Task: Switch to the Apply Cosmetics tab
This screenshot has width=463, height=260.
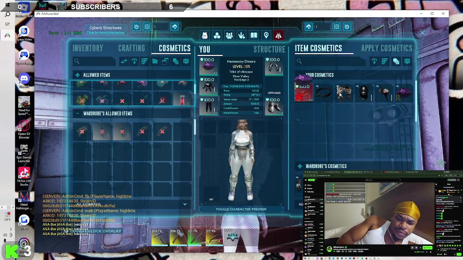Action: [387, 48]
